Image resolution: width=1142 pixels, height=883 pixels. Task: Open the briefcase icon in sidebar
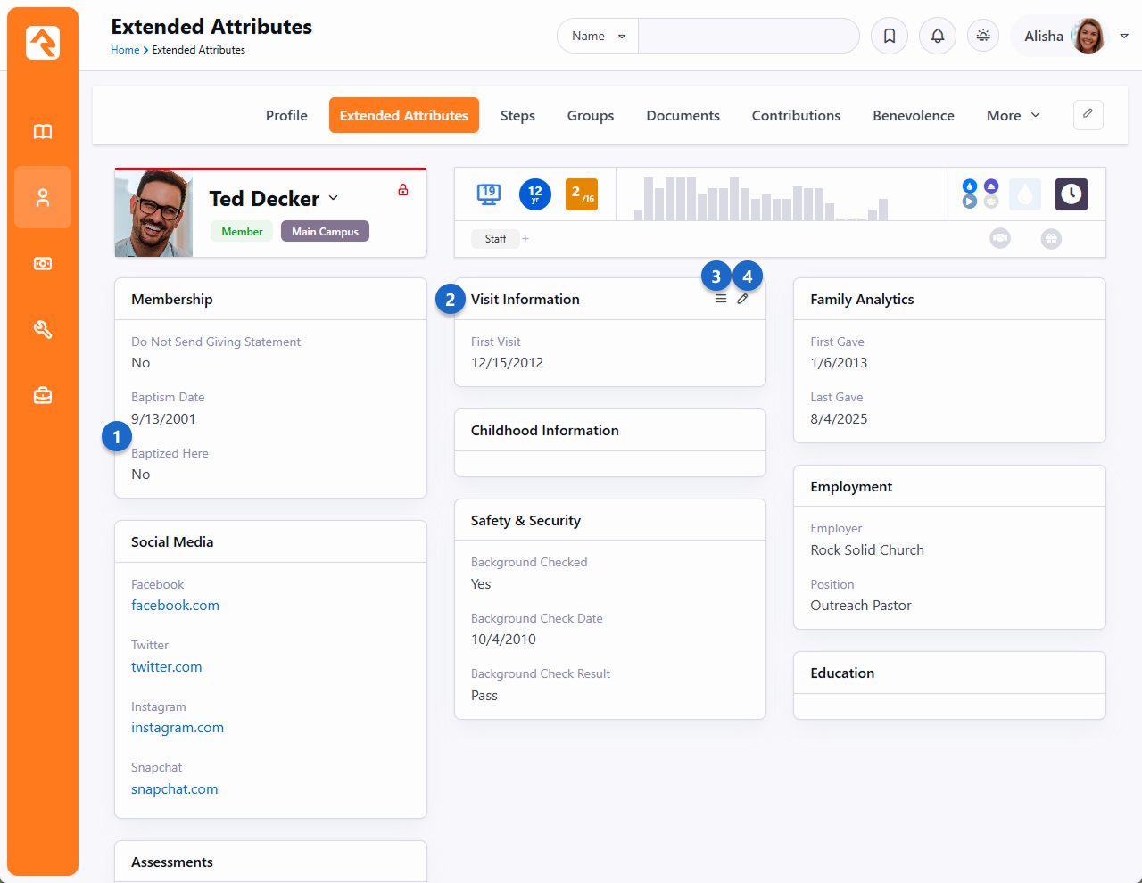point(43,395)
